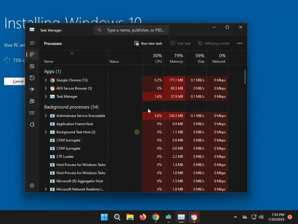Sort processes by Network column

(217, 58)
